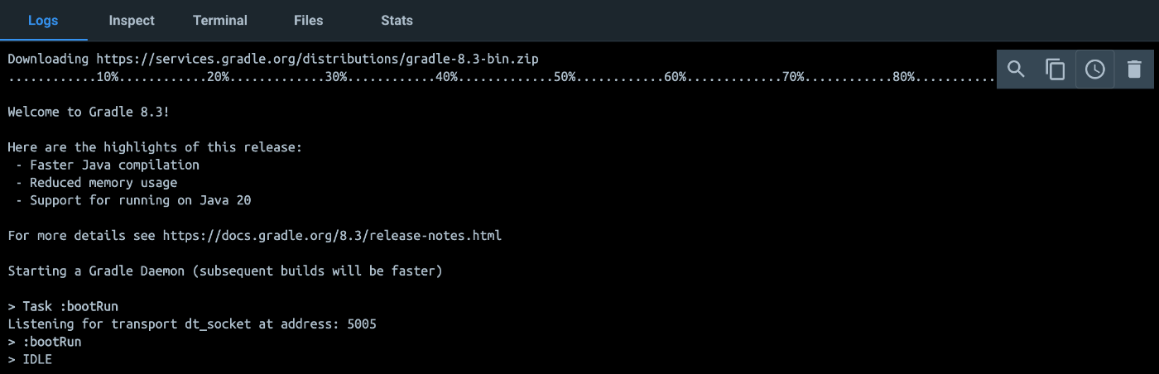1159x374 pixels.
Task: Toggle log timestamps with the clock icon
Action: pos(1094,70)
